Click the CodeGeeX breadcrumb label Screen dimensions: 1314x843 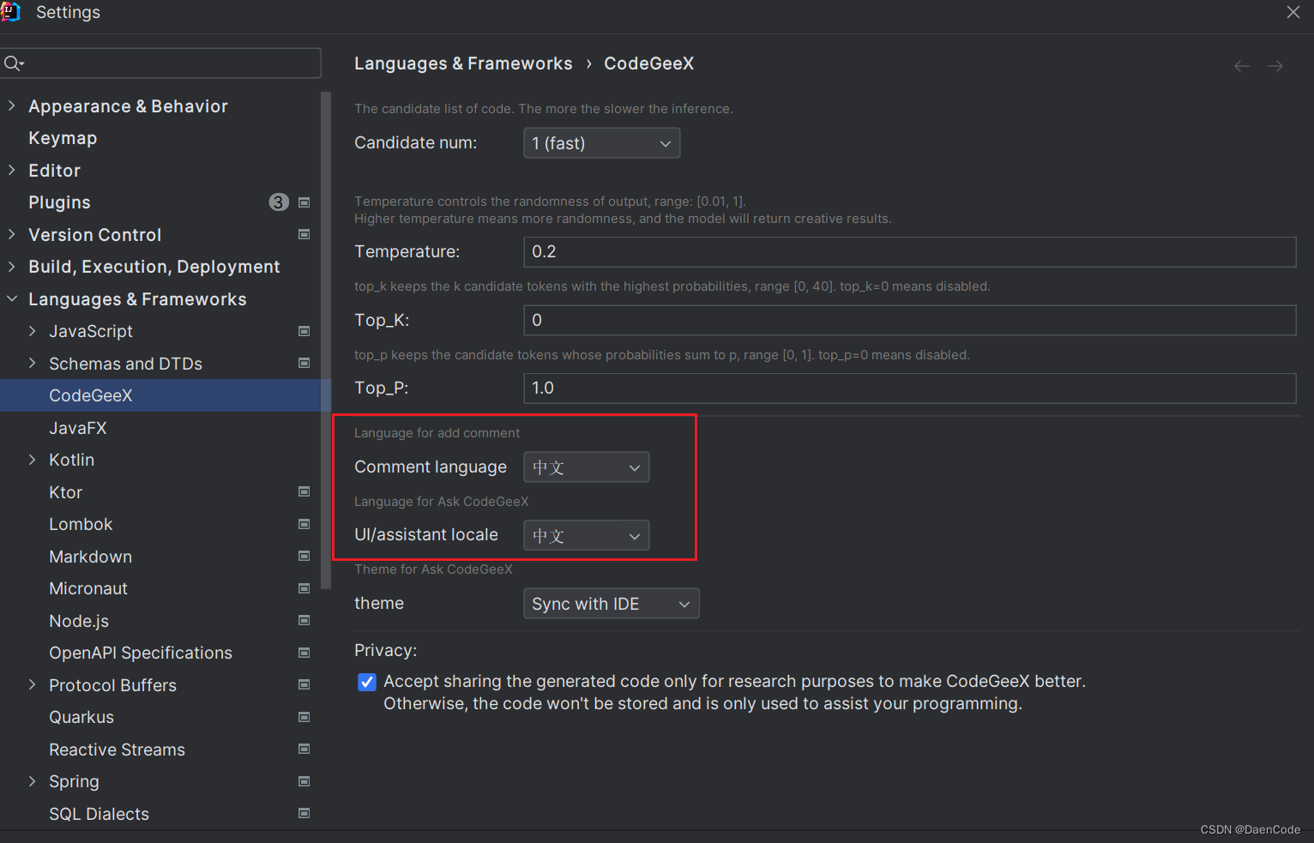click(x=648, y=63)
